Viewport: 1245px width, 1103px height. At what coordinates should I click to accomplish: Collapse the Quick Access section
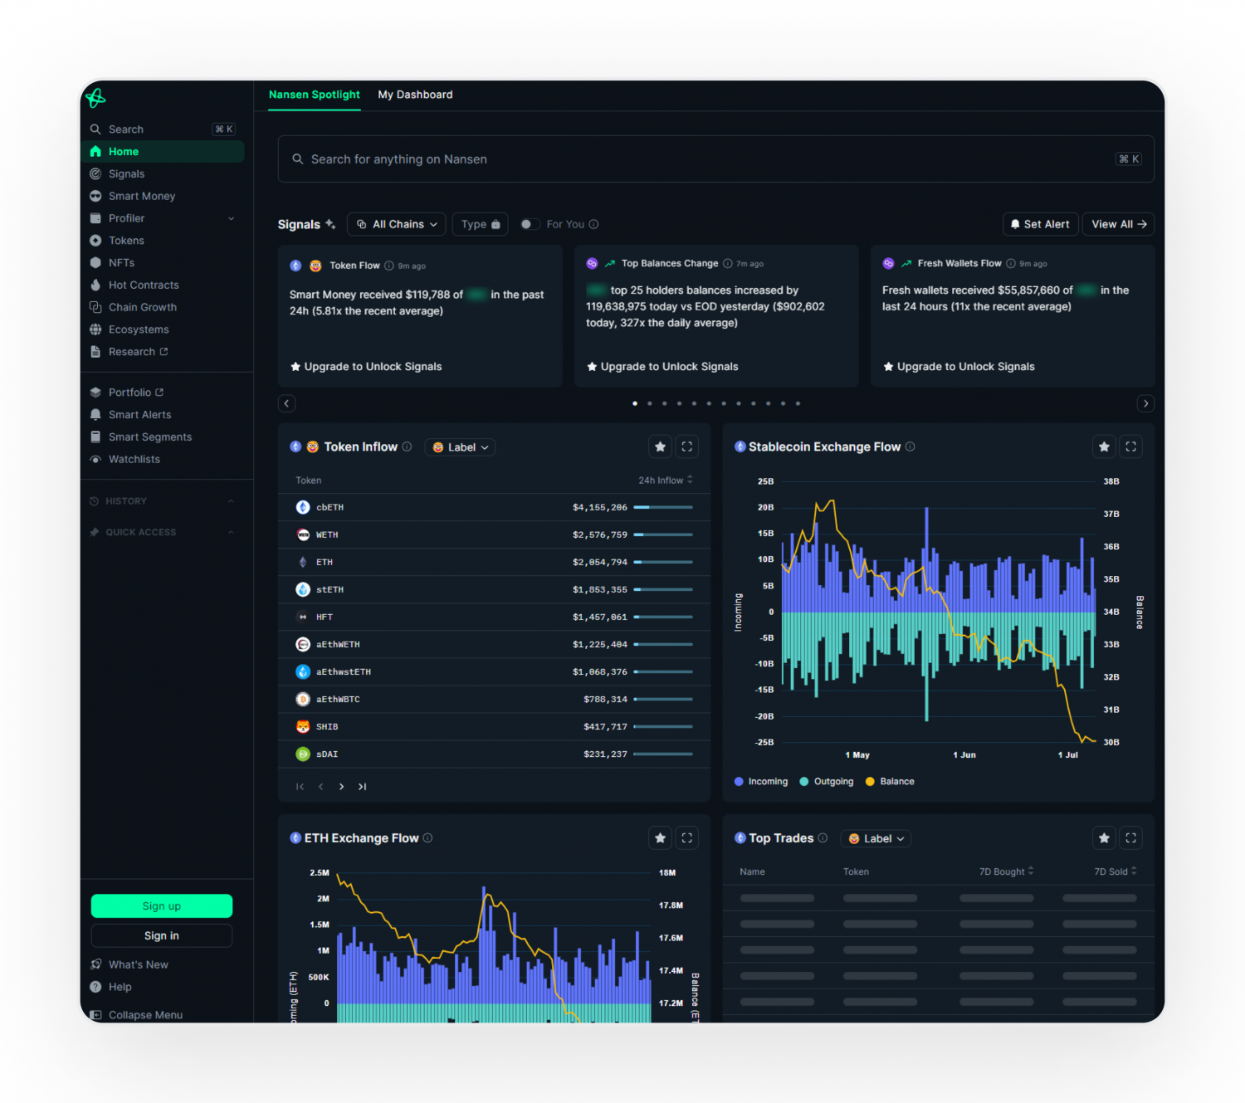pos(231,532)
